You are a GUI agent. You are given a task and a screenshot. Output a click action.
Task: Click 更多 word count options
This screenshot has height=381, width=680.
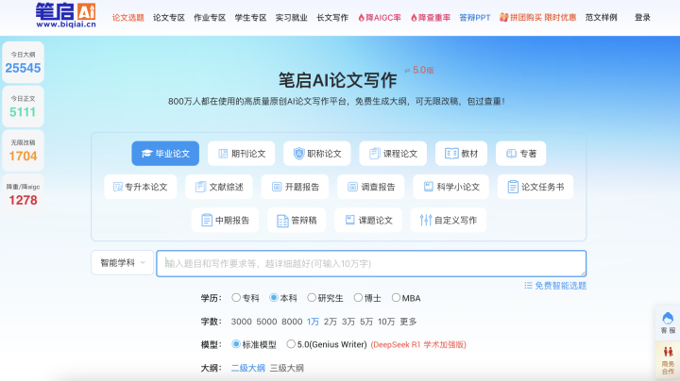click(x=408, y=322)
